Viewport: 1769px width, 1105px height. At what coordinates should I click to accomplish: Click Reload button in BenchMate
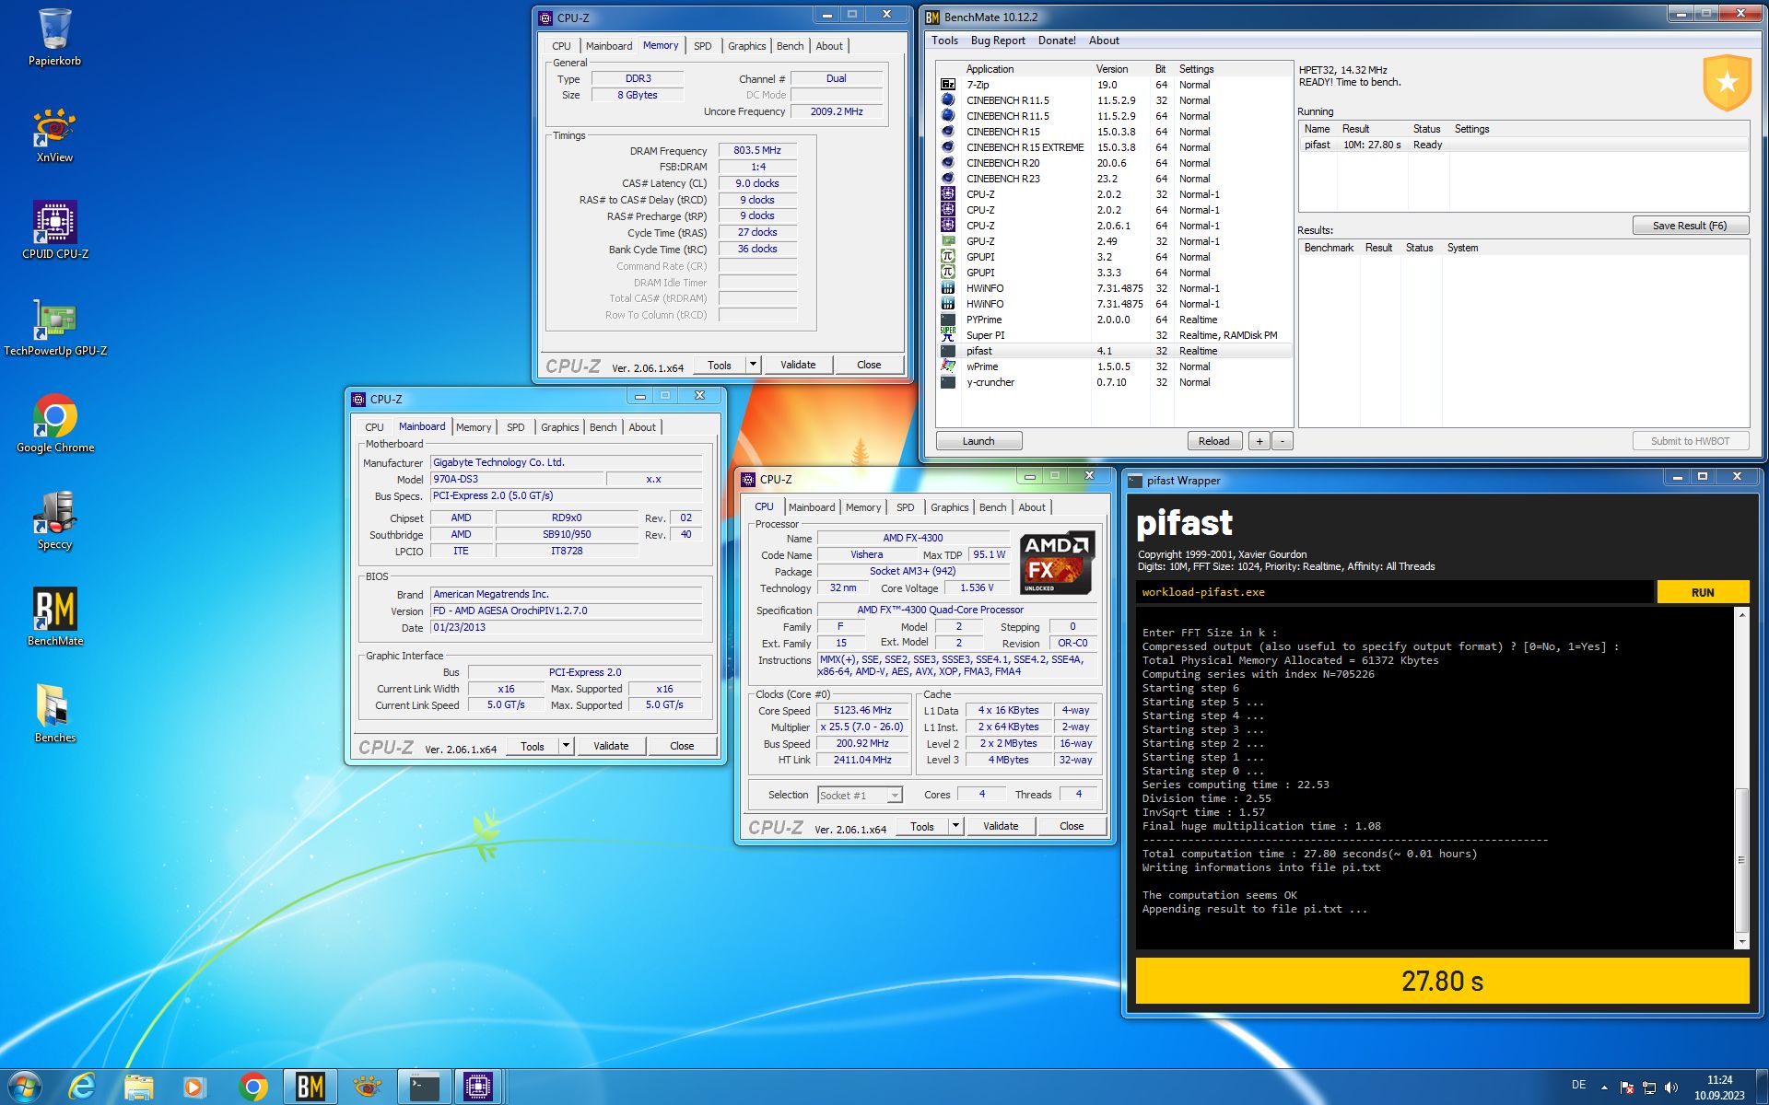point(1213,441)
